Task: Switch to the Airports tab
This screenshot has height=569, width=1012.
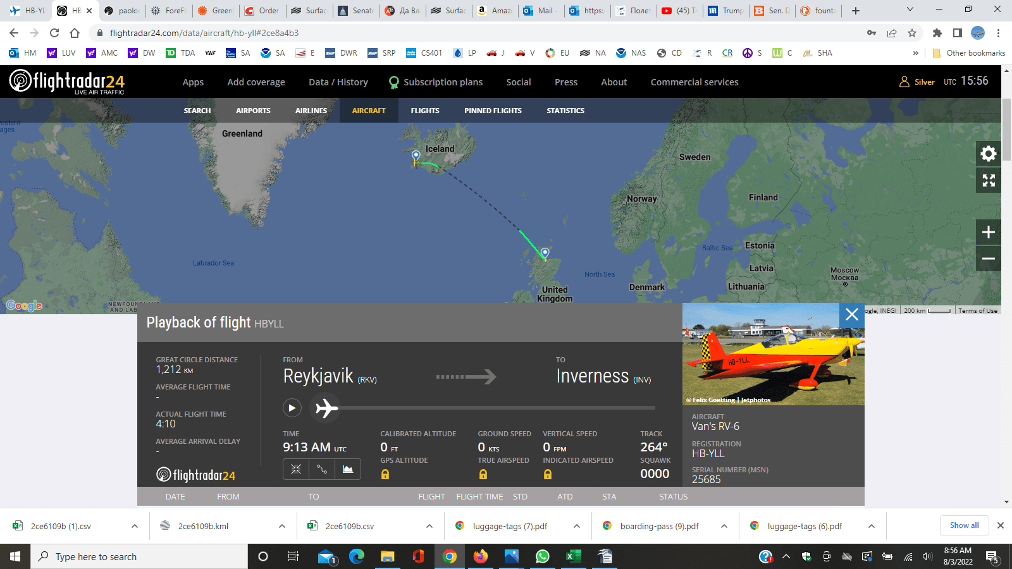Action: click(253, 111)
